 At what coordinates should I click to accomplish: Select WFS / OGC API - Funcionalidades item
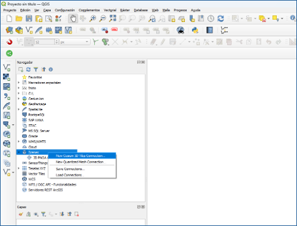pyautogui.click(x=52, y=184)
